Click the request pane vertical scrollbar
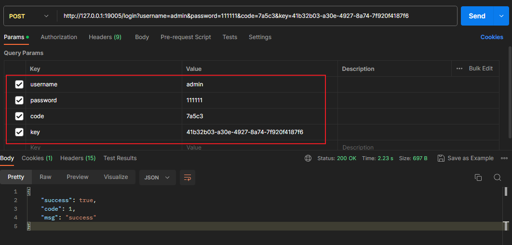Screen dimensions: 512x245 (510, 92)
